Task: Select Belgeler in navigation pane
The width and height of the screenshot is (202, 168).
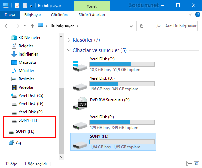Action: (26, 46)
